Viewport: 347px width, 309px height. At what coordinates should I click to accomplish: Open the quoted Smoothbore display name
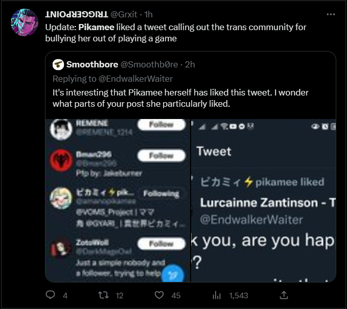point(92,64)
